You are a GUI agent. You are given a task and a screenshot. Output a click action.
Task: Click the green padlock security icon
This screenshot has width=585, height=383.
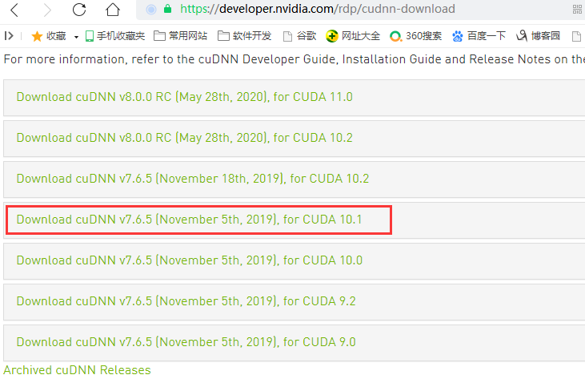pyautogui.click(x=167, y=9)
